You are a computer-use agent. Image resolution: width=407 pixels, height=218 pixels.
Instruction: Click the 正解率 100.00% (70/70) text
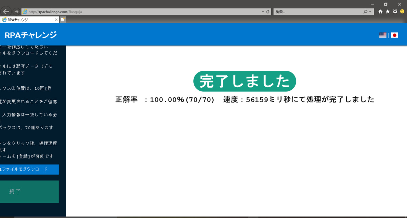pos(165,100)
